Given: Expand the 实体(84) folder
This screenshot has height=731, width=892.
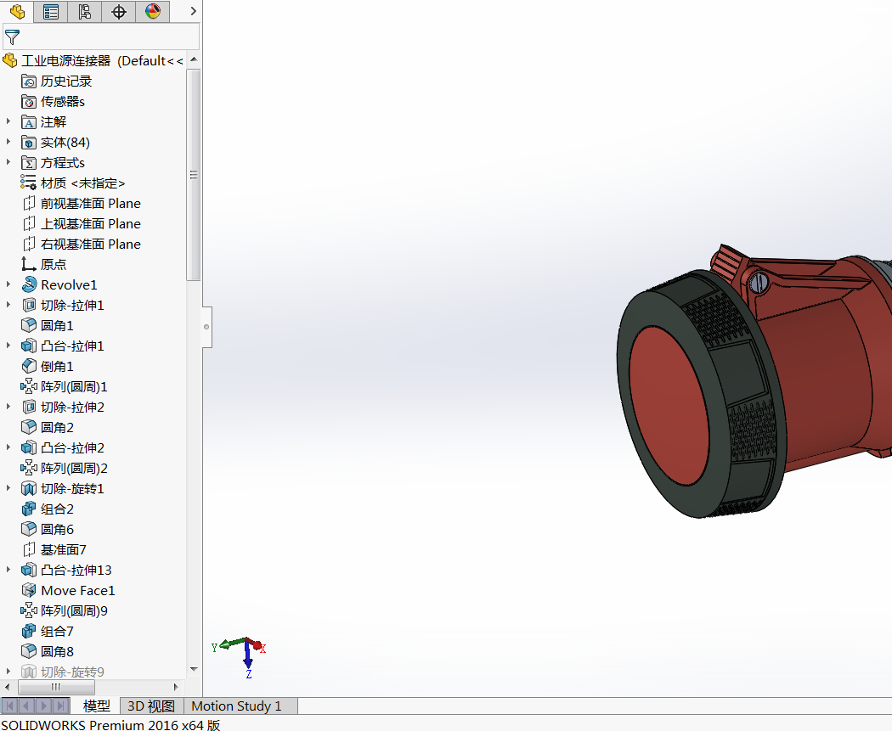Looking at the screenshot, I should click(8, 142).
